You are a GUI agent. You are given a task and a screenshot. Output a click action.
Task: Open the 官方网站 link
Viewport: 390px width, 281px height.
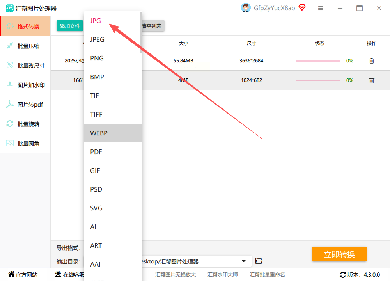[23, 274]
